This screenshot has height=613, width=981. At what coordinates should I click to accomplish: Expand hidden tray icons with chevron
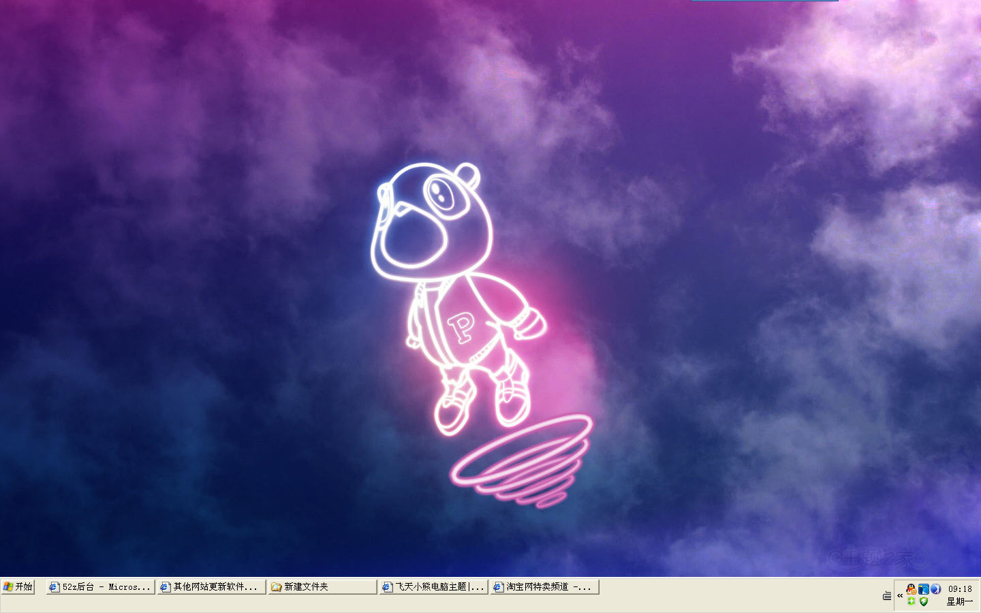click(900, 595)
